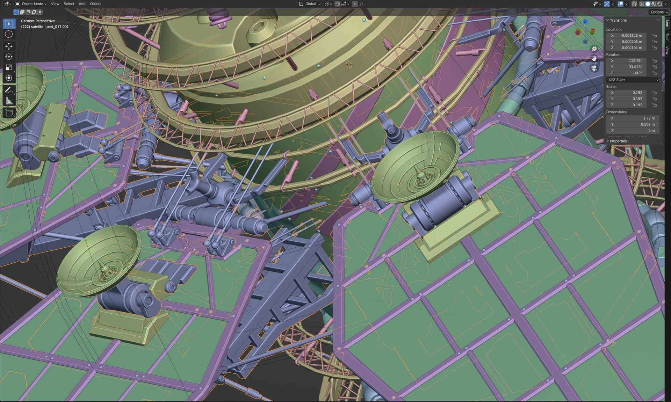Expand the Properties panel section

618,141
